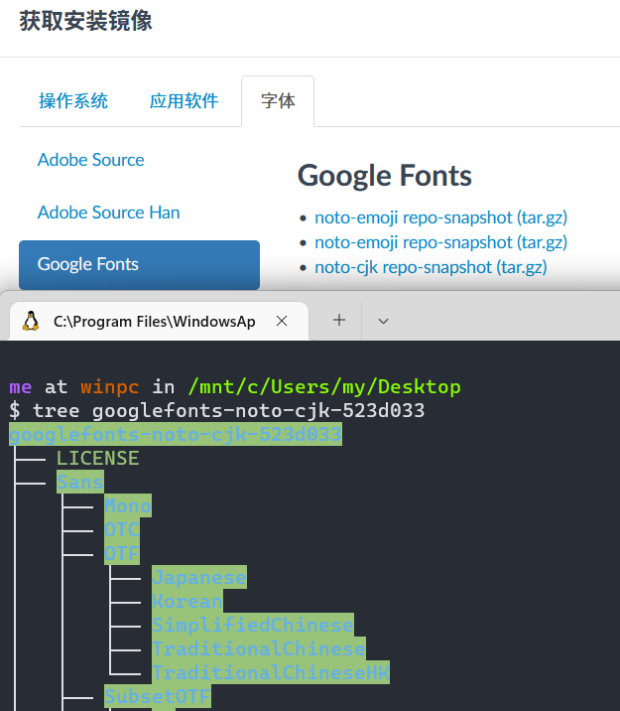
Task: Close the C:\Program Files\WindowsAp terminal tab
Action: pyautogui.click(x=282, y=321)
